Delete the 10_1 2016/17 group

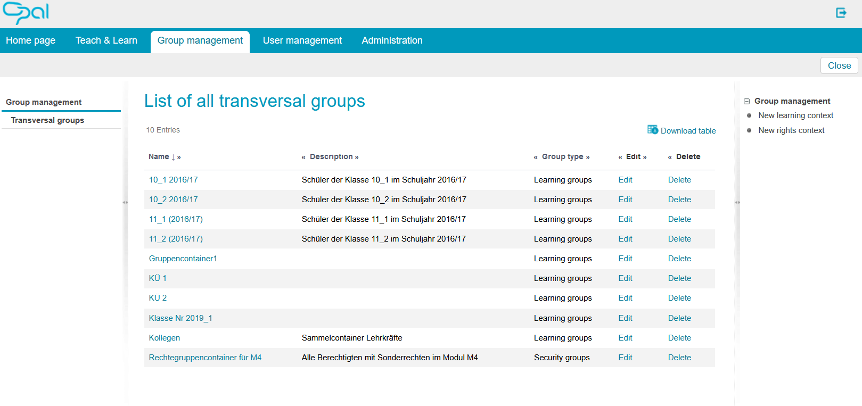[x=679, y=180]
